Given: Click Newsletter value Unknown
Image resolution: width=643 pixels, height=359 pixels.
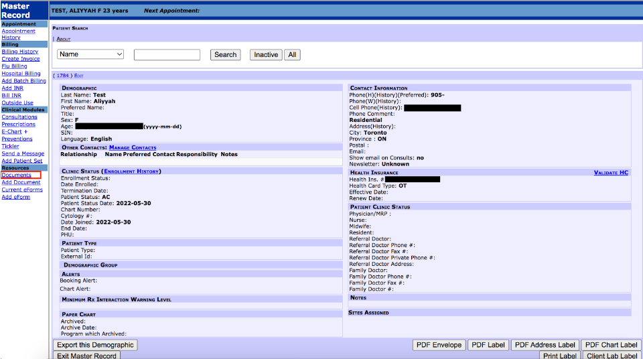Looking at the screenshot, I should point(395,163).
